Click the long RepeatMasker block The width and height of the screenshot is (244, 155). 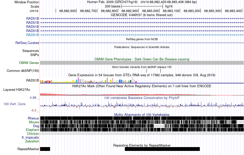162,149
